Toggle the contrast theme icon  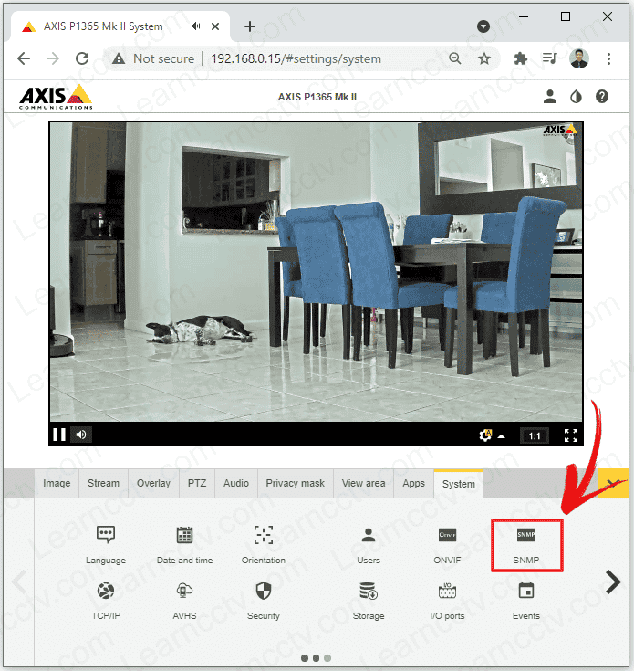(576, 96)
